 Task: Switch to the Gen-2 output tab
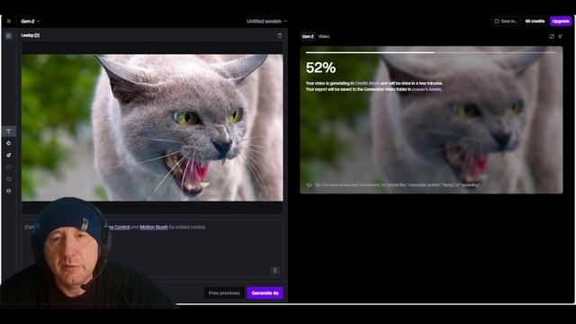coord(308,36)
